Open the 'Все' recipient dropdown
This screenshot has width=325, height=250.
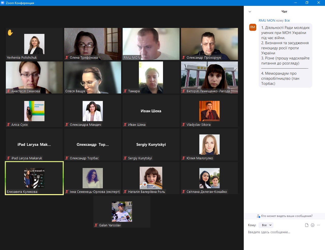[266, 225]
